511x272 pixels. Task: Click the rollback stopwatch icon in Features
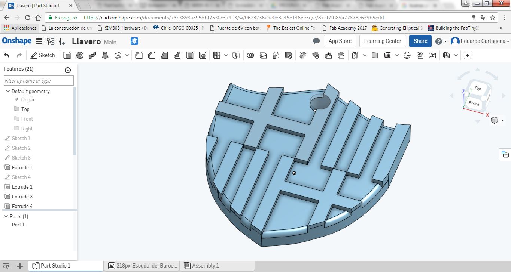pyautogui.click(x=68, y=69)
